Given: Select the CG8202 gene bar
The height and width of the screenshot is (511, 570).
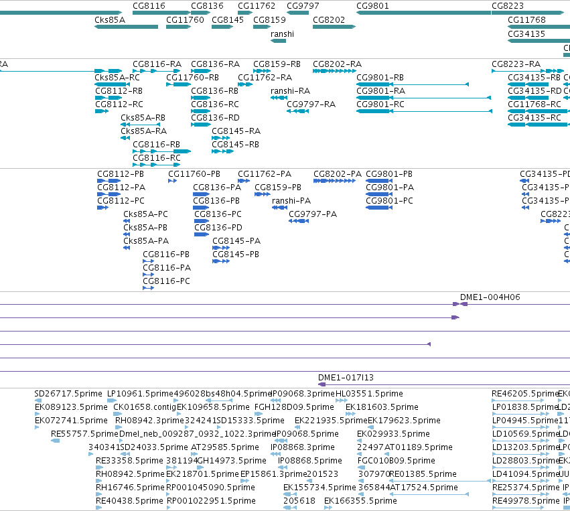Looking at the screenshot, I should point(334,27).
